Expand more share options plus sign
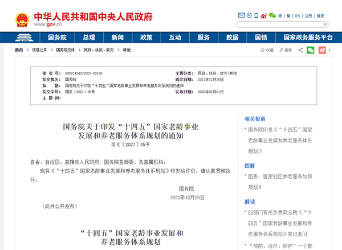Viewport: 342px width, 250px height. coord(331,50)
